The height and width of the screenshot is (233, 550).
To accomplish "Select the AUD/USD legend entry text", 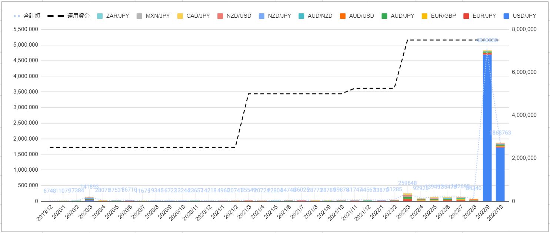I will tap(362, 16).
